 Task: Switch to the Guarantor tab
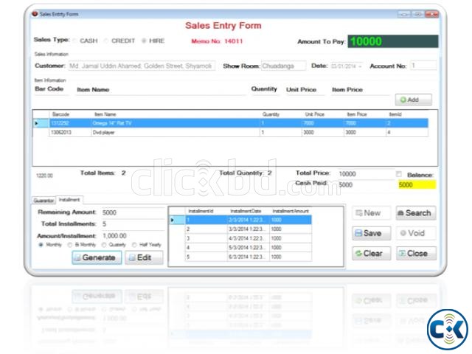(x=44, y=200)
